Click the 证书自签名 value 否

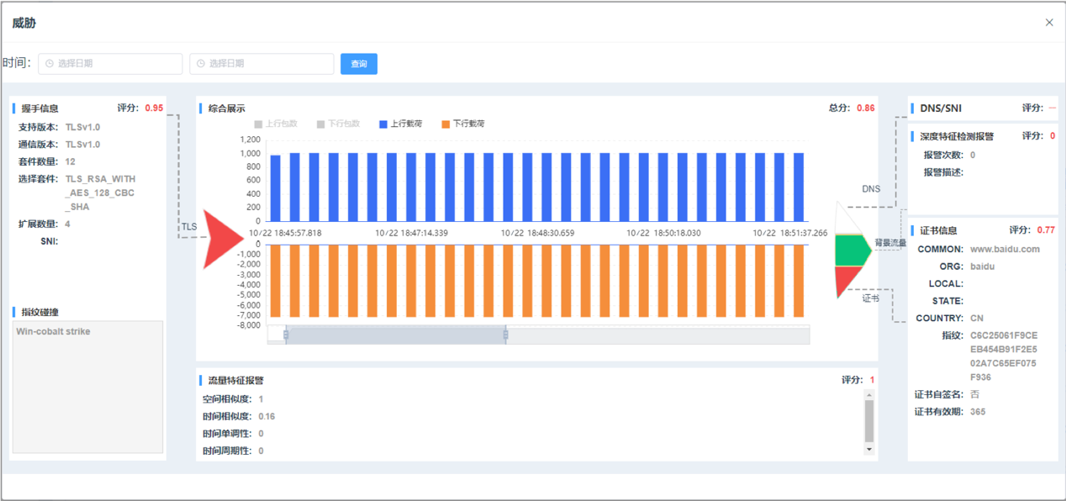coord(975,394)
